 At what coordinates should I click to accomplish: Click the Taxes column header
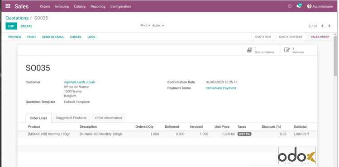point(242,126)
